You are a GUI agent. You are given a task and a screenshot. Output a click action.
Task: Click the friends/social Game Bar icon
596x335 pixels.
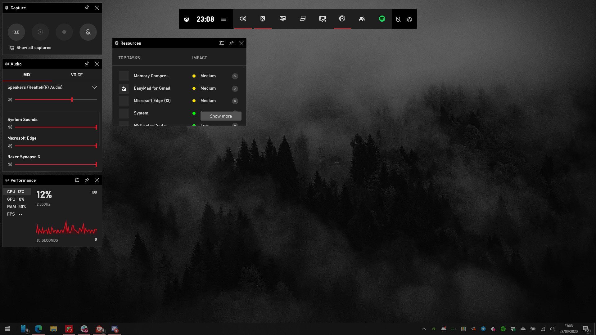[362, 19]
